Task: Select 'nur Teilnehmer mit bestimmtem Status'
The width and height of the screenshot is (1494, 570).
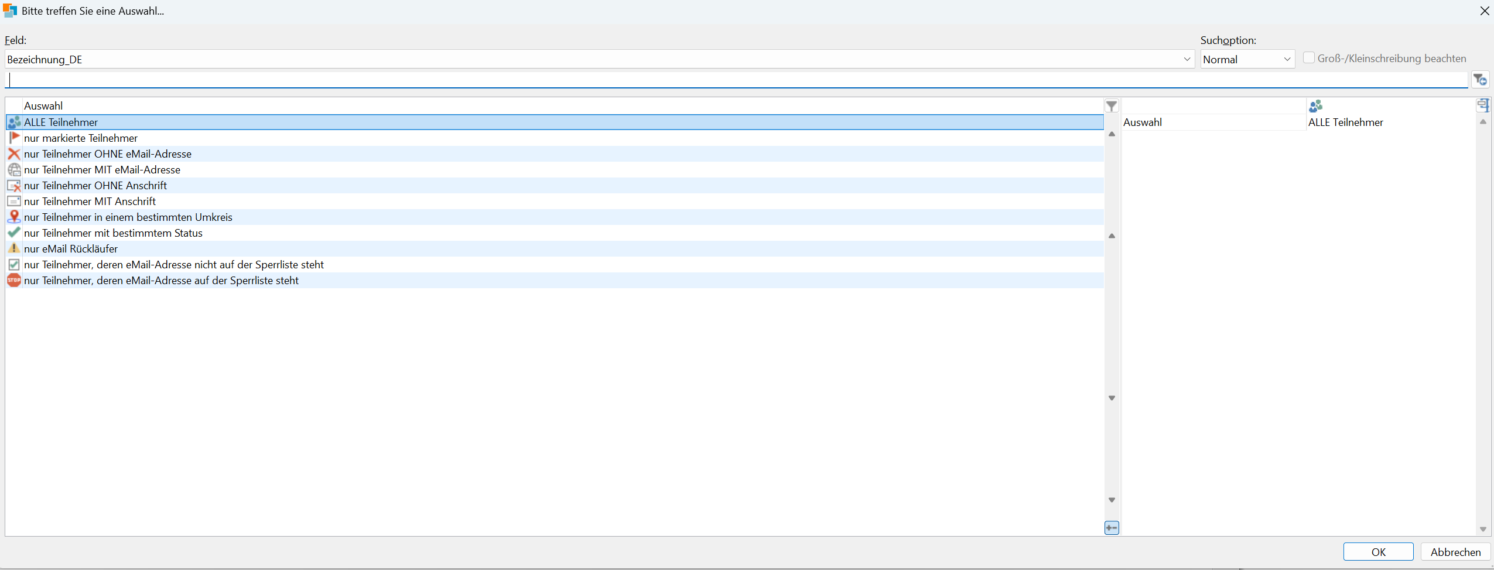Action: (x=113, y=233)
